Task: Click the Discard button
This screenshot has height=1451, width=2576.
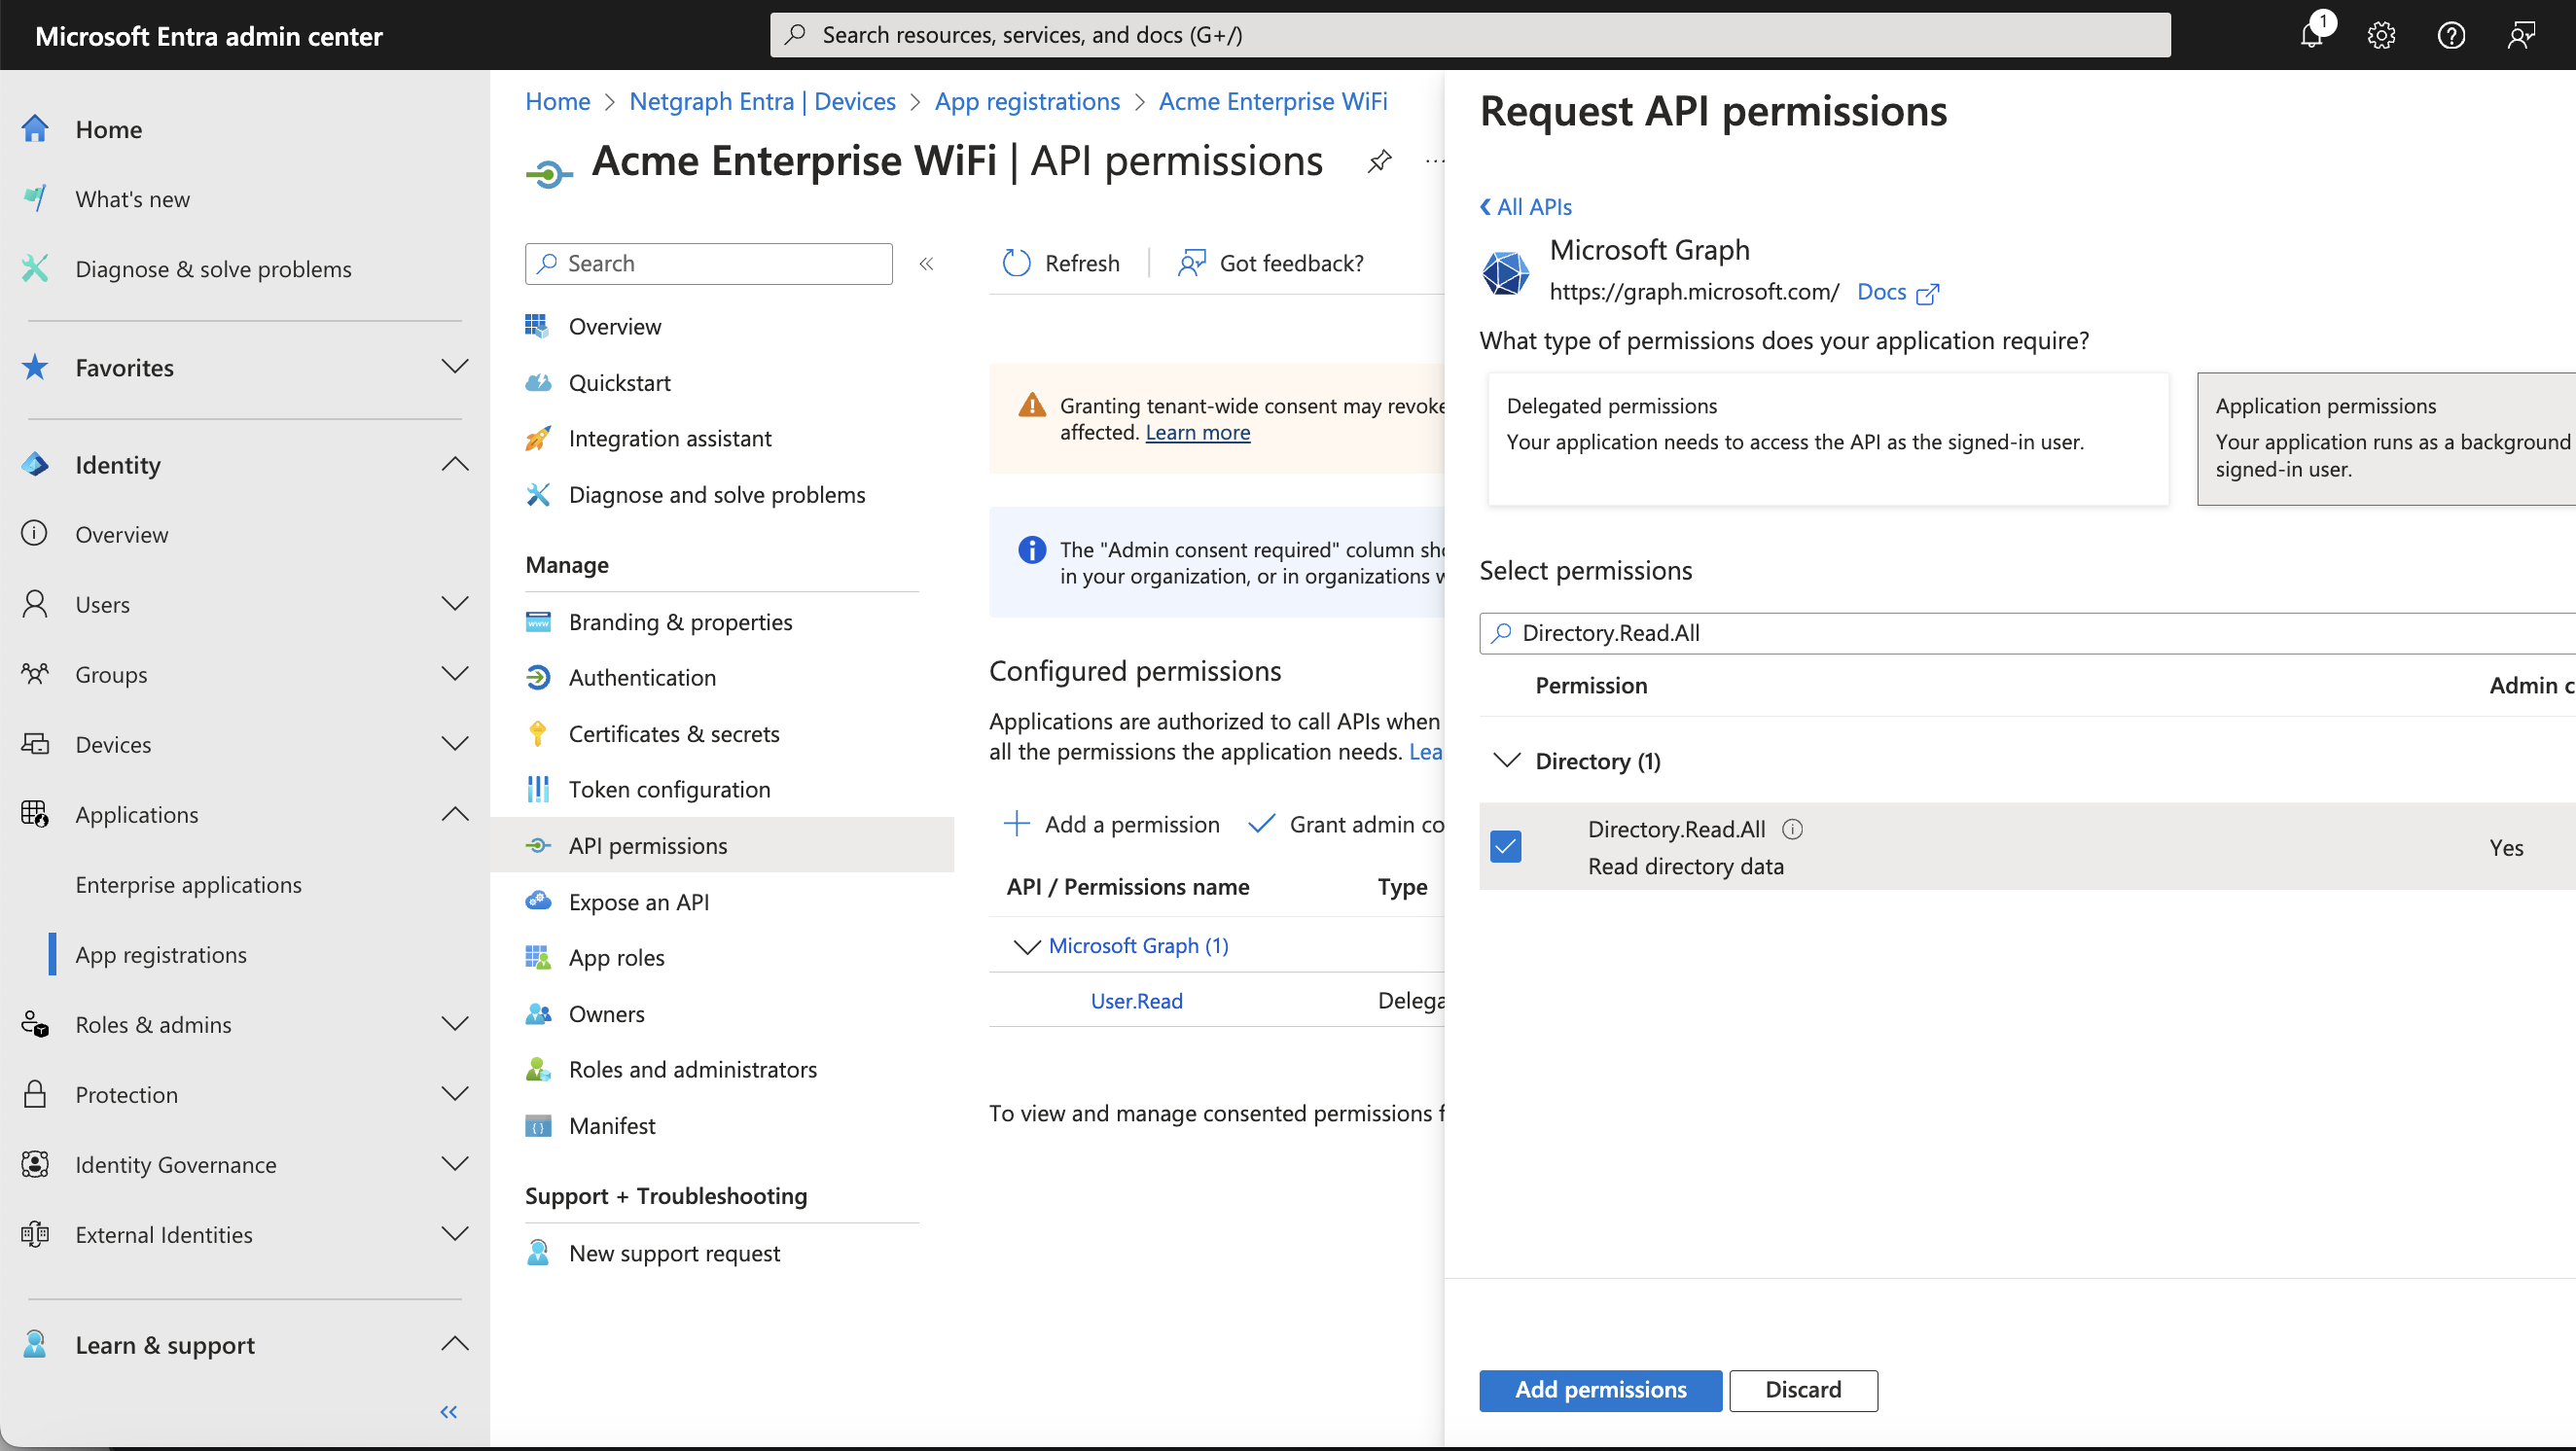Action: point(1802,1390)
